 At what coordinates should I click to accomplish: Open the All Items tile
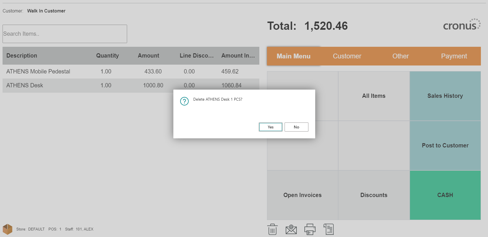coord(374,96)
